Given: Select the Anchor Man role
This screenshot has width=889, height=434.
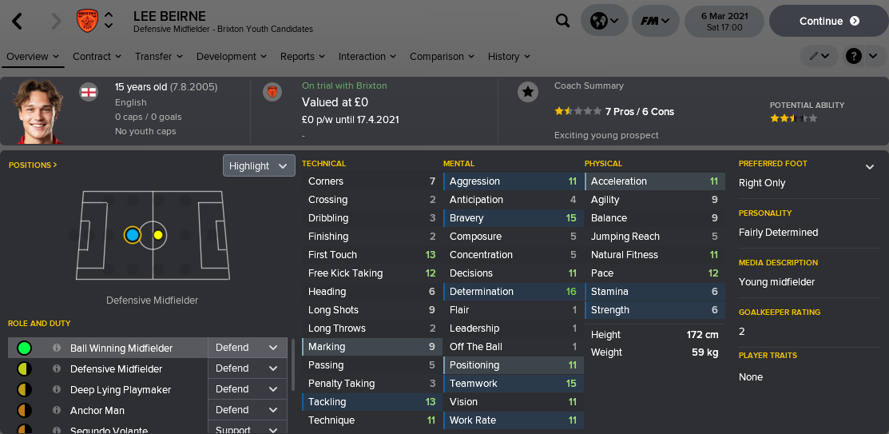Looking at the screenshot, I should [x=97, y=411].
